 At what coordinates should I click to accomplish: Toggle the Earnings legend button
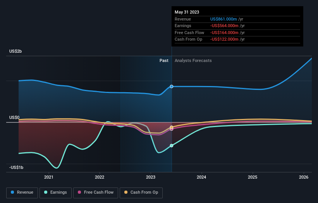click(55, 193)
